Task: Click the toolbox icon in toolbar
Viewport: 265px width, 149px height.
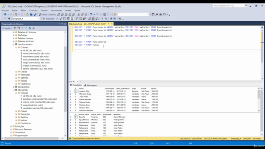Action: [161, 14]
